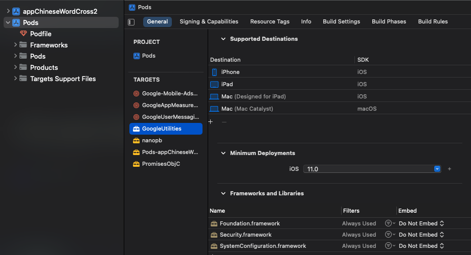Click the Mac Catalyst laptop icon
This screenshot has width=471, height=255.
pos(214,109)
